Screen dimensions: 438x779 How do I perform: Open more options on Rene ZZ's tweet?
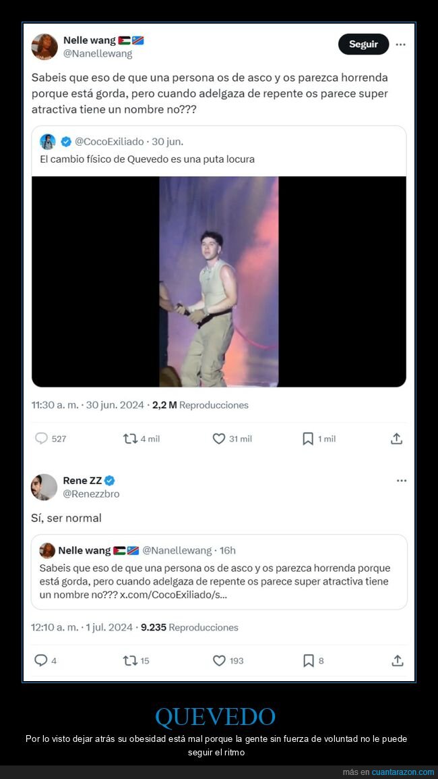click(402, 481)
